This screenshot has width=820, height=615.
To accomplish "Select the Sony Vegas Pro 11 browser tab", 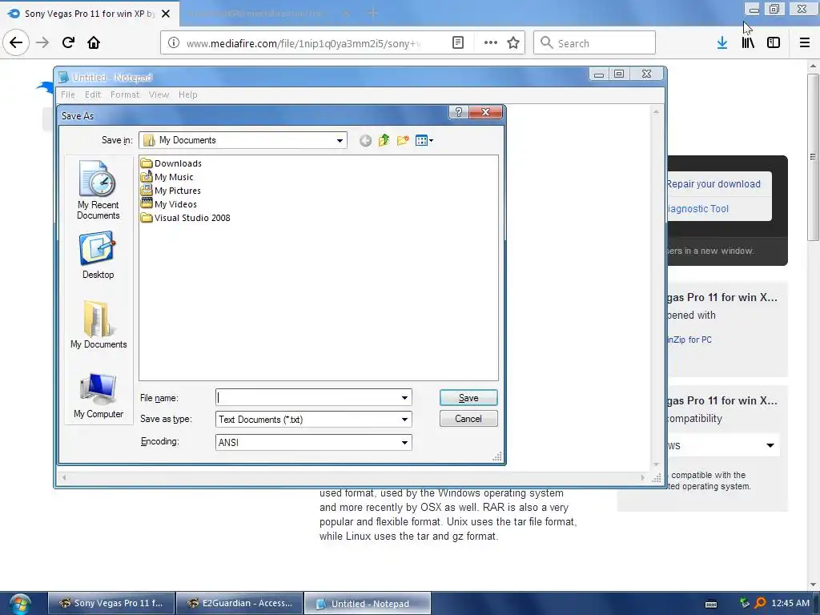I will pyautogui.click(x=90, y=14).
